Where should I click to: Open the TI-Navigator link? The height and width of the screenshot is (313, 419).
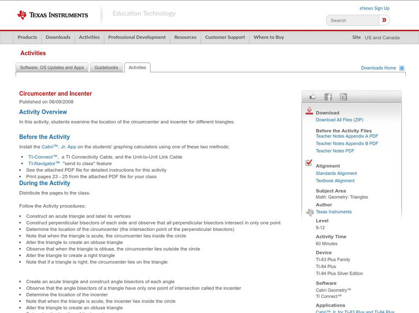pos(44,163)
